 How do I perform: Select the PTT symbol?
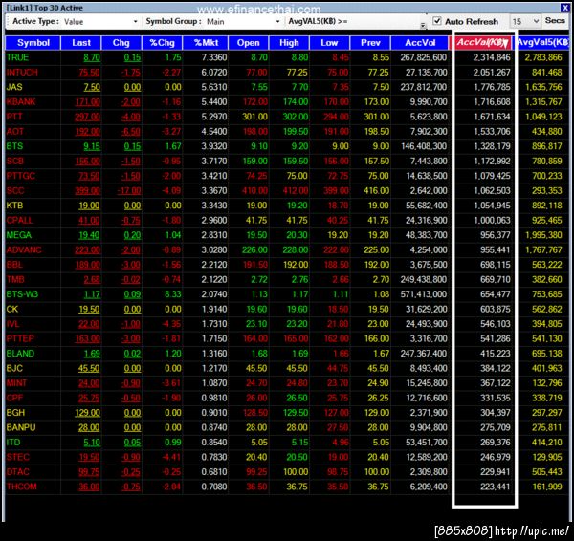(x=14, y=117)
